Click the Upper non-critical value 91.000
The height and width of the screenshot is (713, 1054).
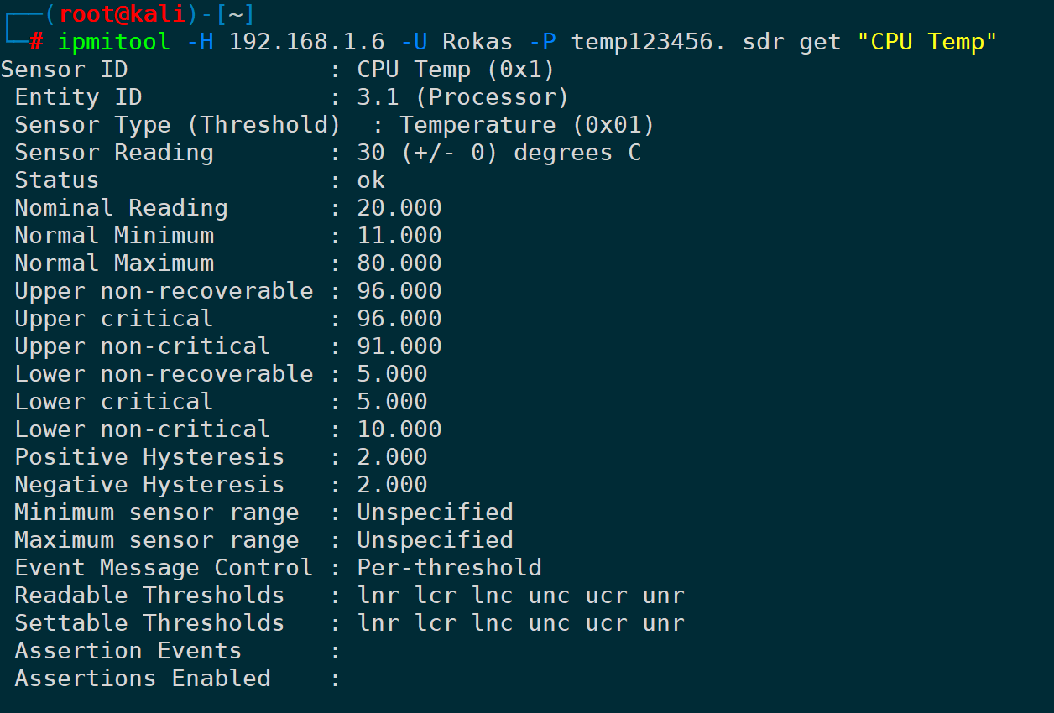(399, 346)
